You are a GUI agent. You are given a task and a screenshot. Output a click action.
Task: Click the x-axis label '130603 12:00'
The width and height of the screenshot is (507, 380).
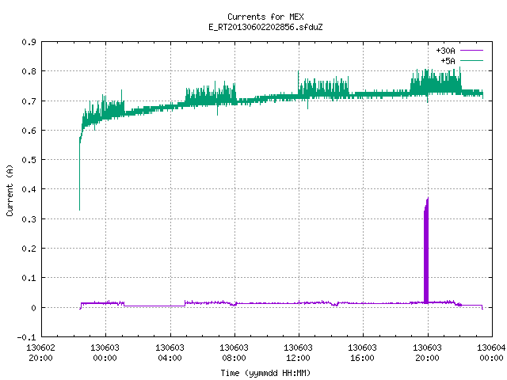pyautogui.click(x=298, y=353)
